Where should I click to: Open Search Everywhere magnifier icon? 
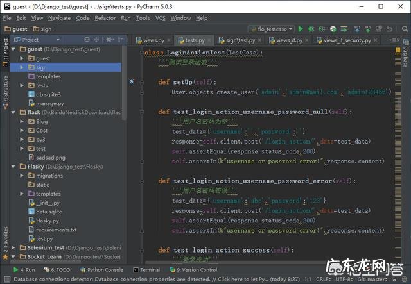[405, 29]
